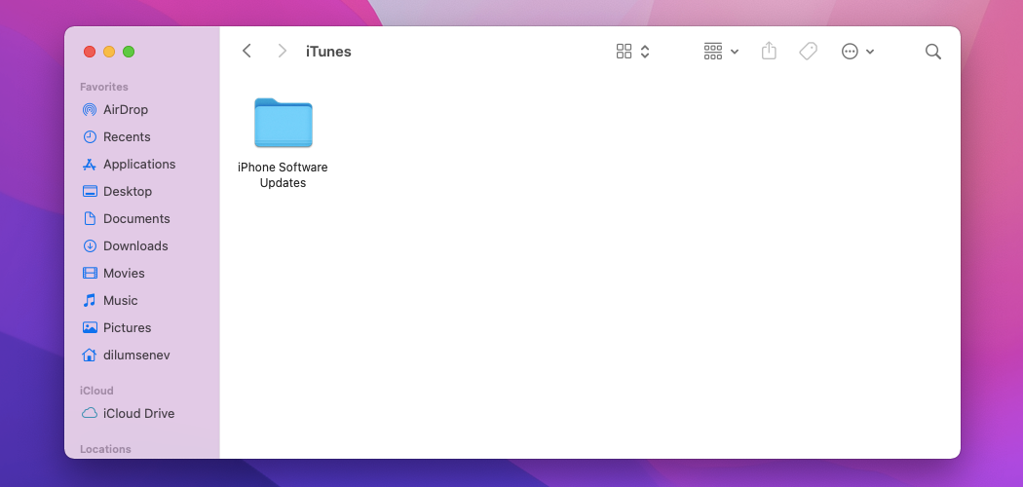This screenshot has height=487, width=1023.
Task: Click the Movies filmstrip icon
Action: 90,273
